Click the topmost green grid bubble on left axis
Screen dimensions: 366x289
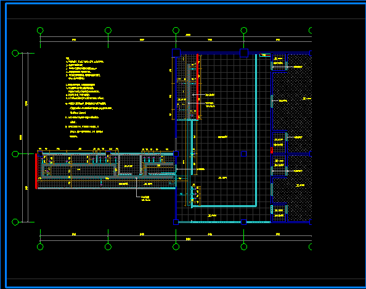point(15,53)
